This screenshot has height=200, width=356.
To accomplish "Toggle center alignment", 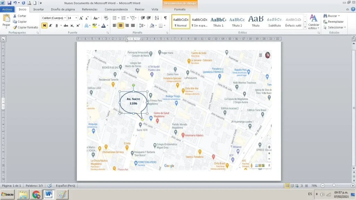I will point(121,25).
